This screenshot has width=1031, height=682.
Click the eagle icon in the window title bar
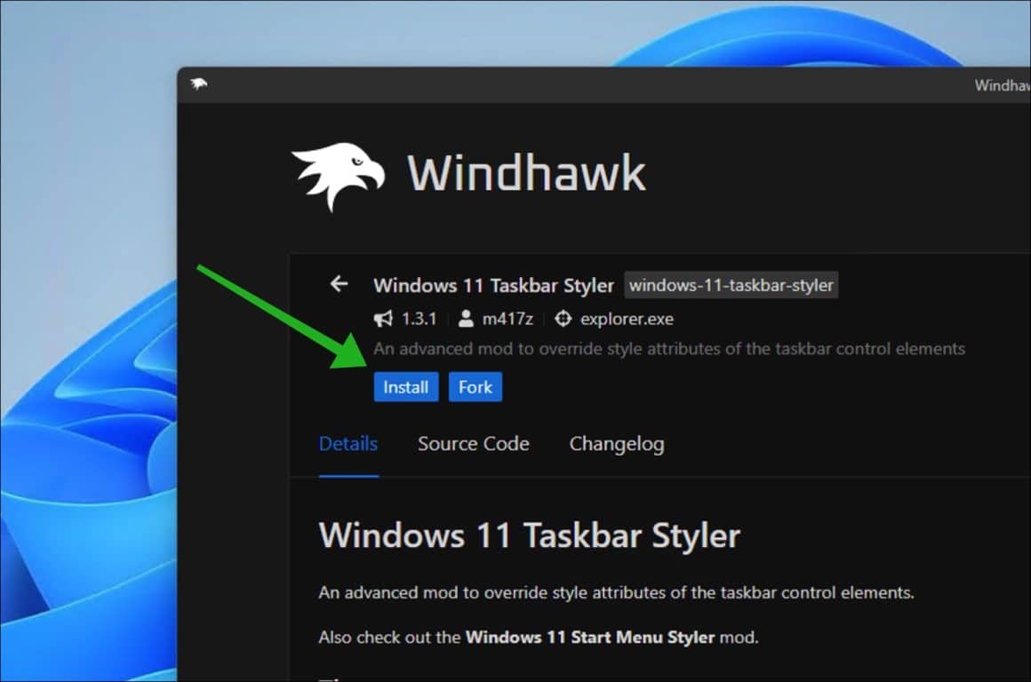pyautogui.click(x=197, y=84)
